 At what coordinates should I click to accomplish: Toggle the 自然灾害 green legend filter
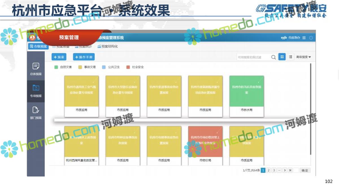click(x=56, y=67)
